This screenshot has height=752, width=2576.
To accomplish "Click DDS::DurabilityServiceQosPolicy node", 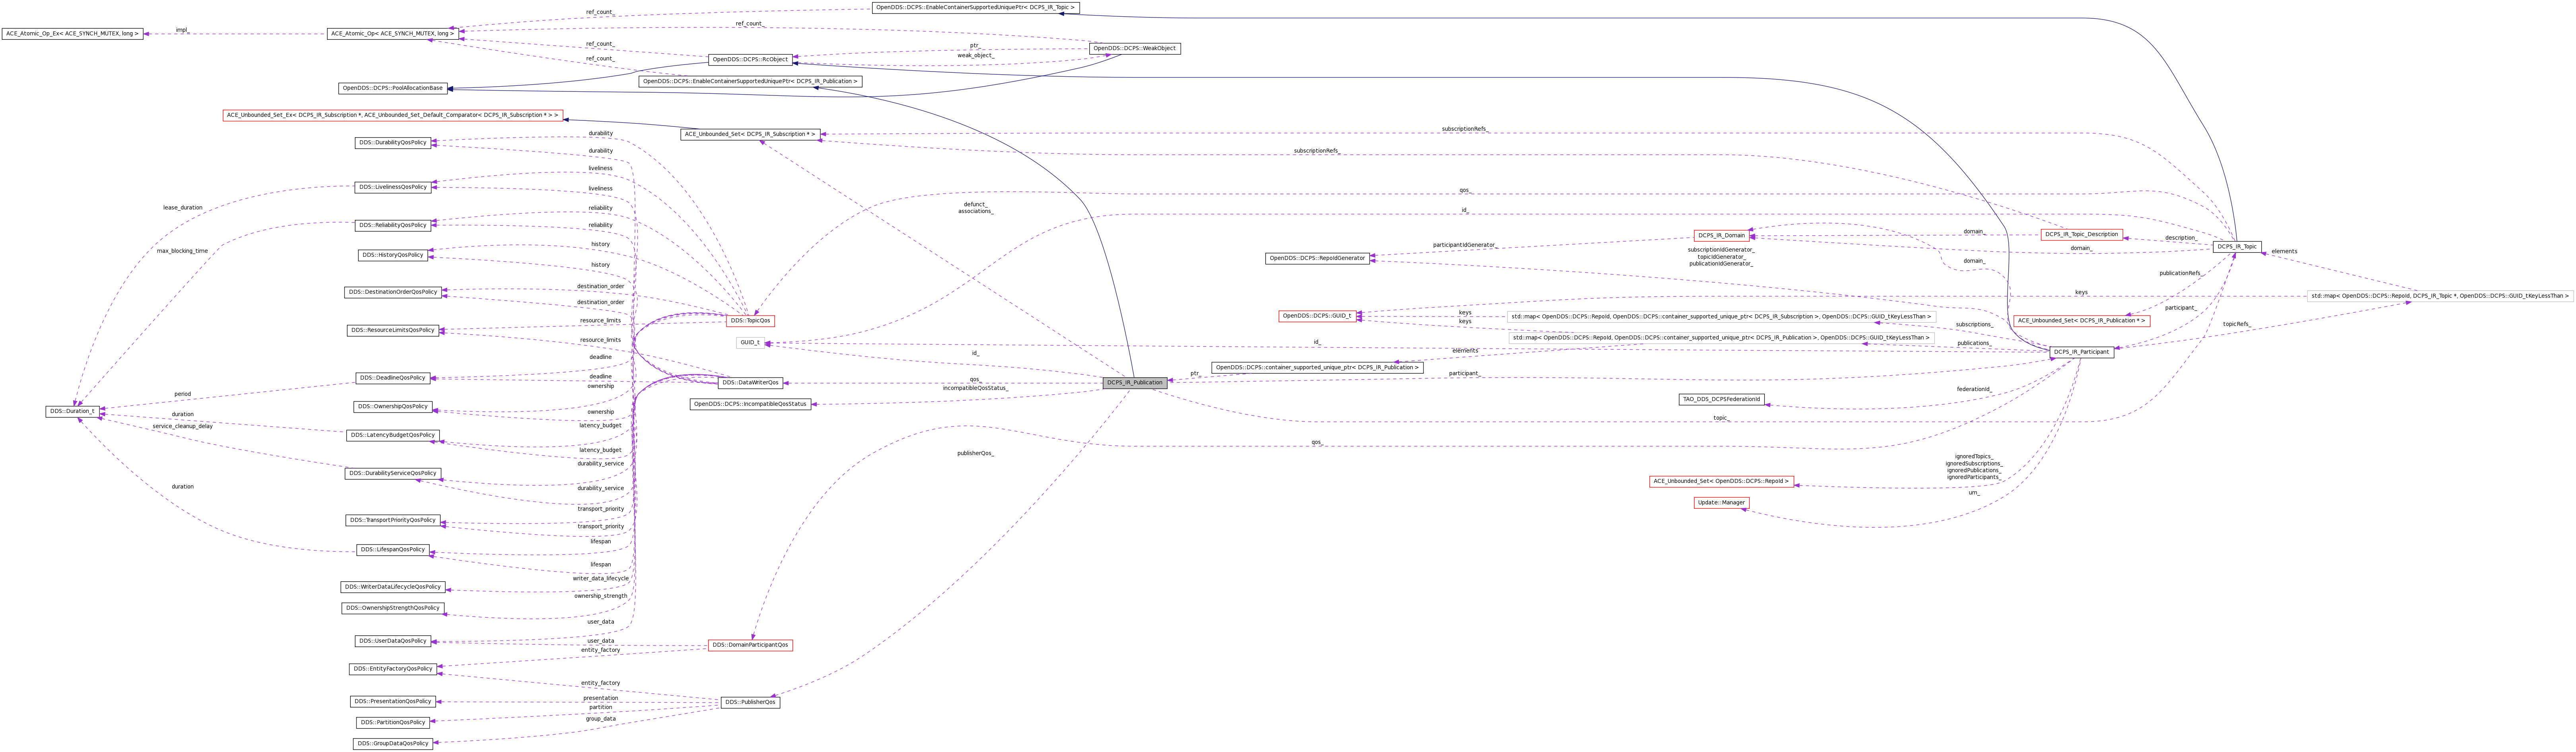I will 393,474.
